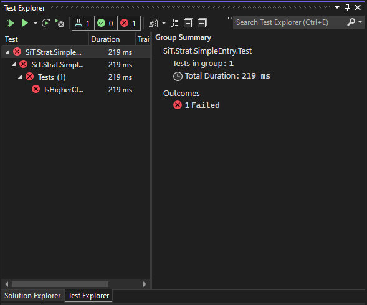Select the Test Explorer bottom tab
The width and height of the screenshot is (367, 305).
coord(88,296)
